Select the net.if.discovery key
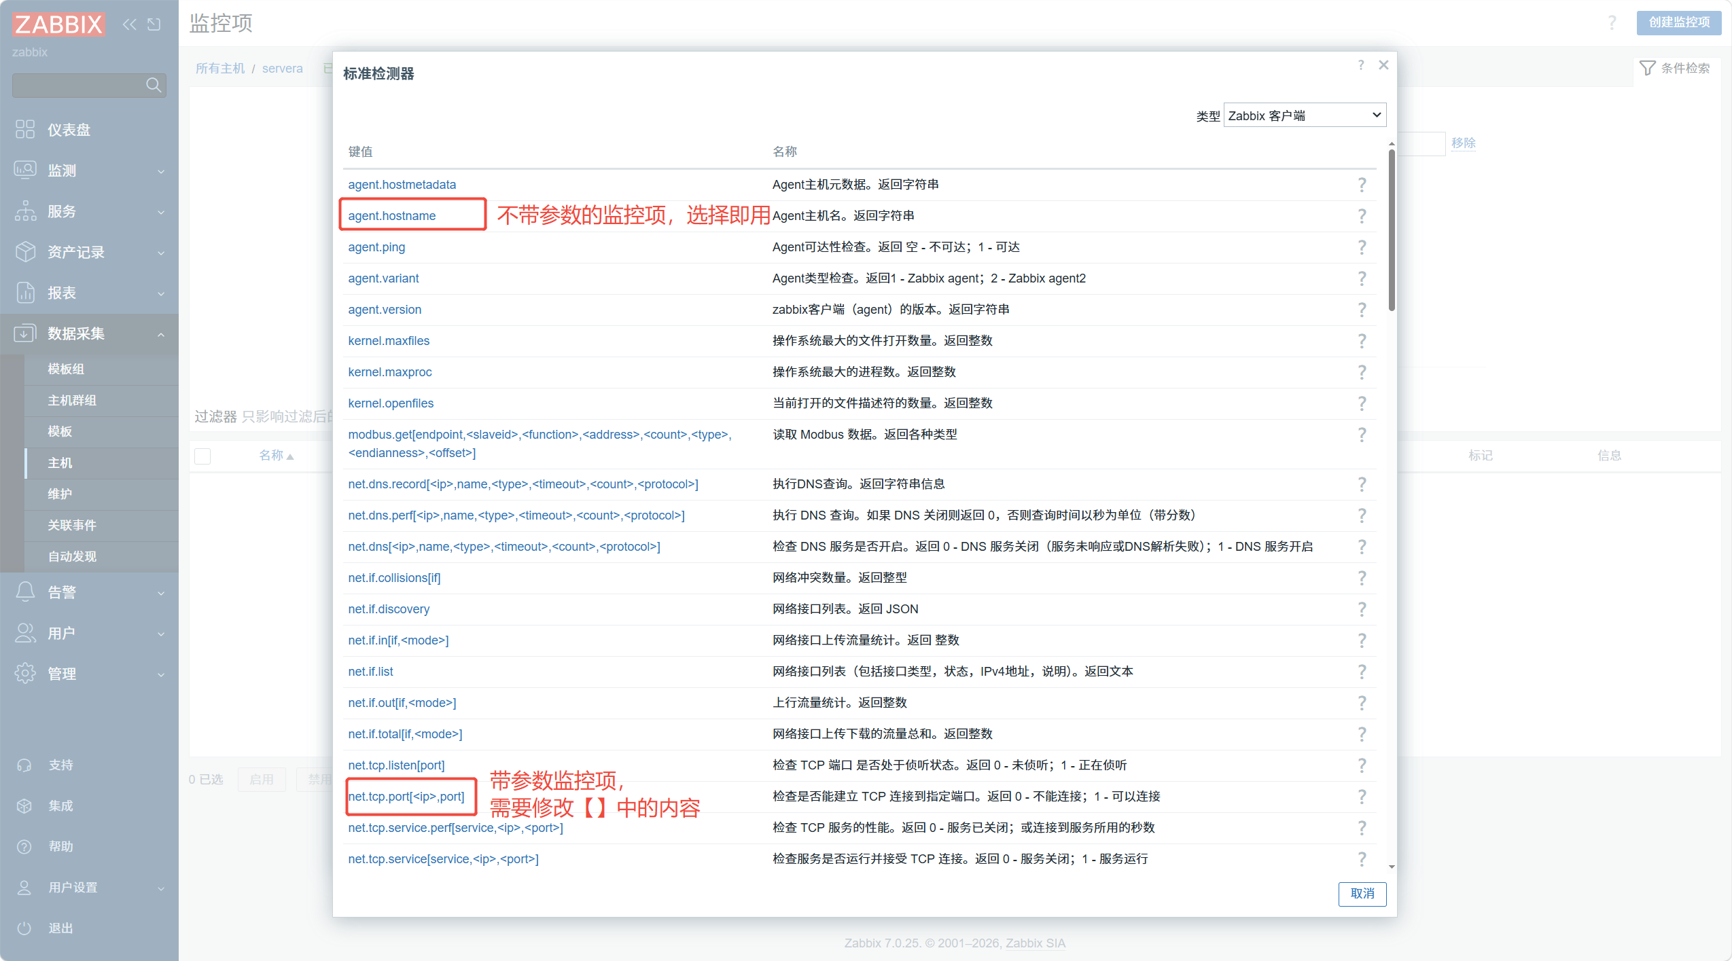This screenshot has height=961, width=1732. pos(389,609)
